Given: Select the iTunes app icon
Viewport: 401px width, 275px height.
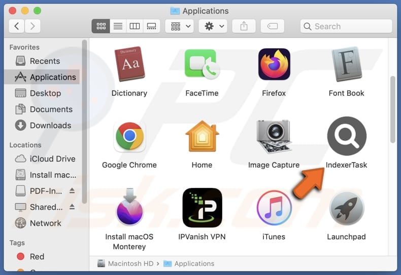Looking at the screenshot, I should [274, 208].
